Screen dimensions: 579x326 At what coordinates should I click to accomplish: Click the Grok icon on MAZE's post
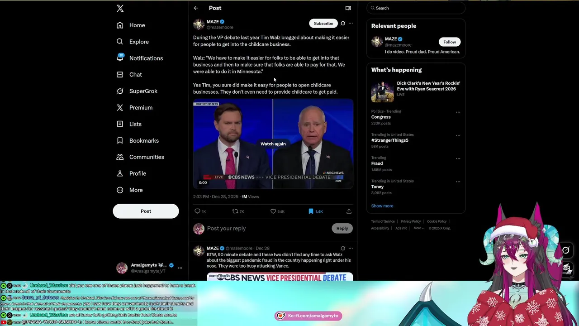tap(343, 24)
